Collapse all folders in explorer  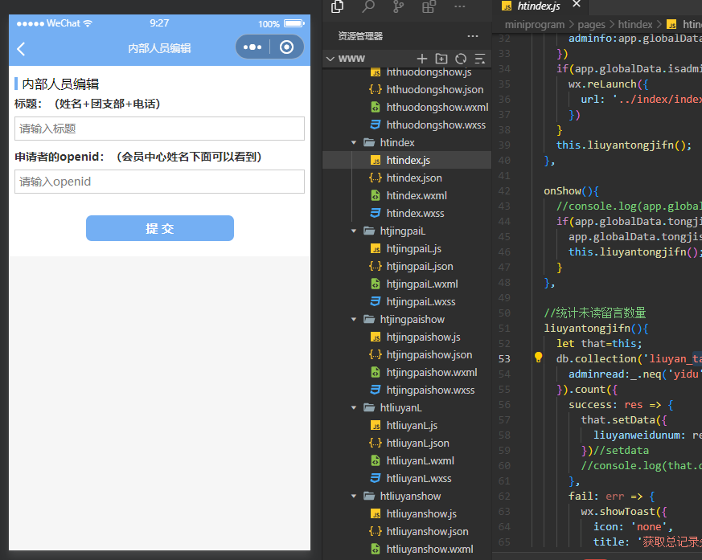(x=480, y=59)
